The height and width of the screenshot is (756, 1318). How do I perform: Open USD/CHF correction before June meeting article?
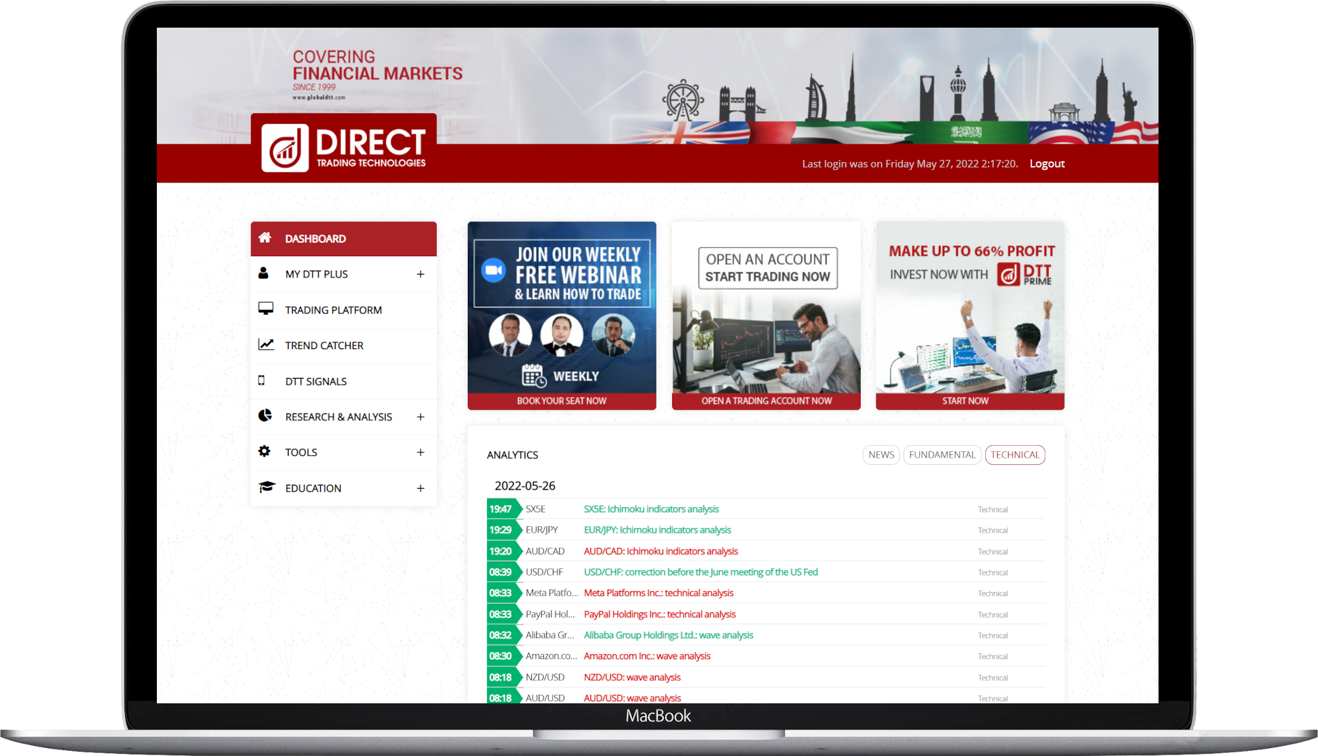701,572
